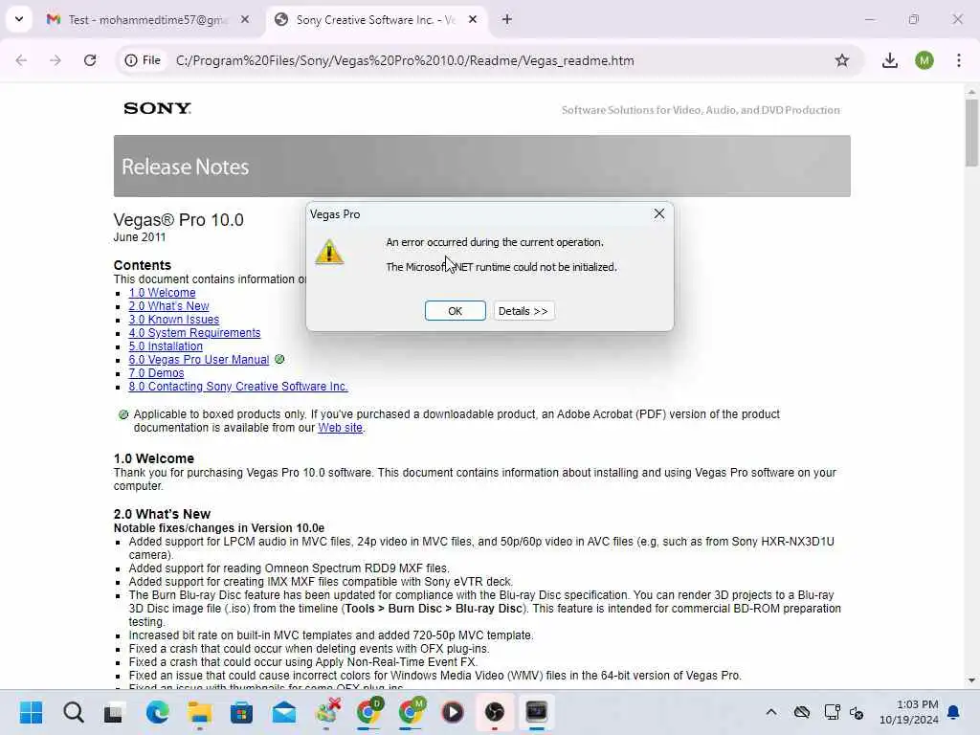This screenshot has width=980, height=735.
Task: Go back in browser history
Action: (x=21, y=60)
